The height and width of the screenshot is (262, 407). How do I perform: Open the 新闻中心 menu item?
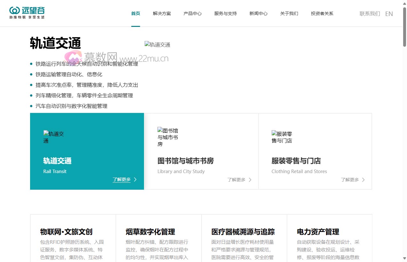click(x=258, y=13)
